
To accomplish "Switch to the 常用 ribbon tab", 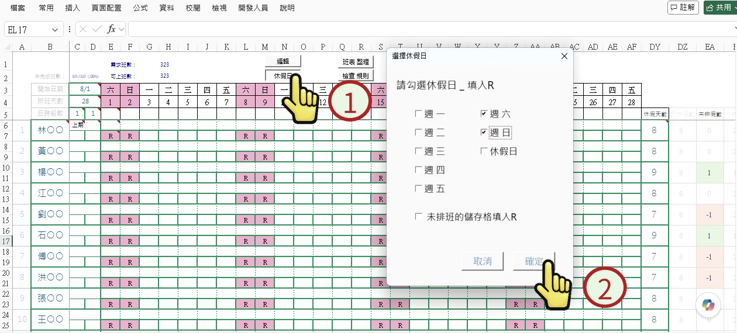I will (46, 8).
